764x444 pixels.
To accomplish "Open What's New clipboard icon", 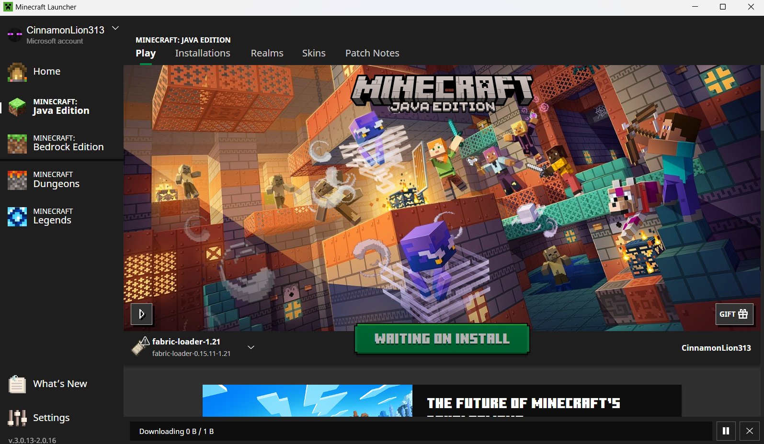I will point(17,384).
